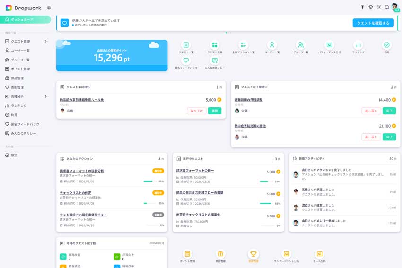Open 請求書フォーマットの現状分析 action link
Screen dimensions: 402x268
tap(82, 171)
